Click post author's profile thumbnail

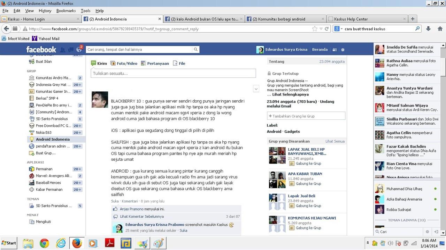100,100
